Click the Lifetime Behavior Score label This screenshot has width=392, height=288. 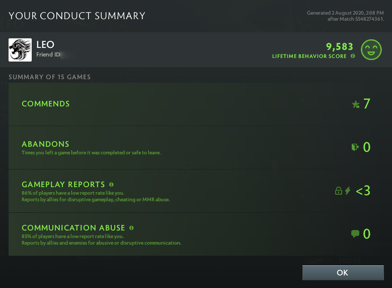[309, 56]
